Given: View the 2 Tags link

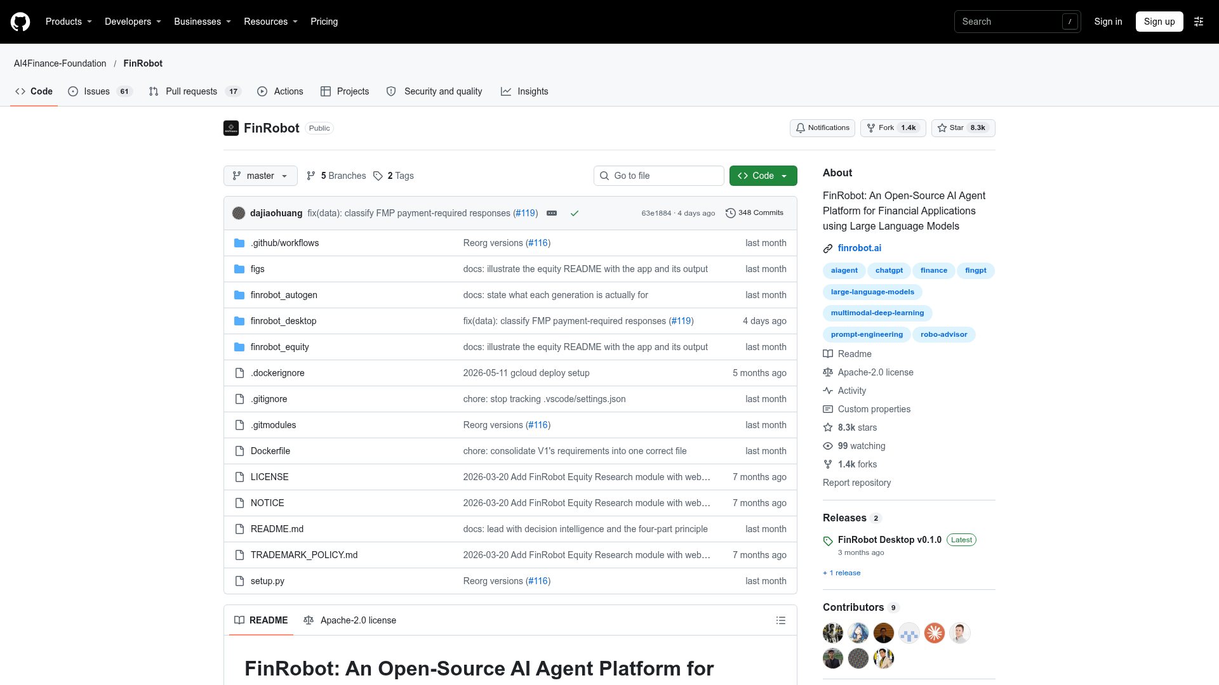Looking at the screenshot, I should click(394, 176).
